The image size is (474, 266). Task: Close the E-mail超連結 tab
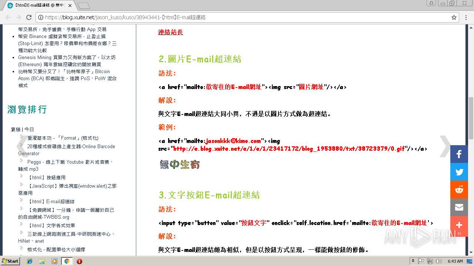tap(70, 6)
